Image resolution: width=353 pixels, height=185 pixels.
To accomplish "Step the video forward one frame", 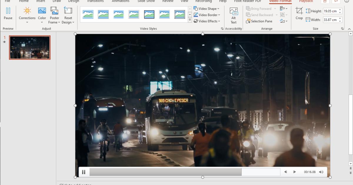I will click(x=294, y=172).
